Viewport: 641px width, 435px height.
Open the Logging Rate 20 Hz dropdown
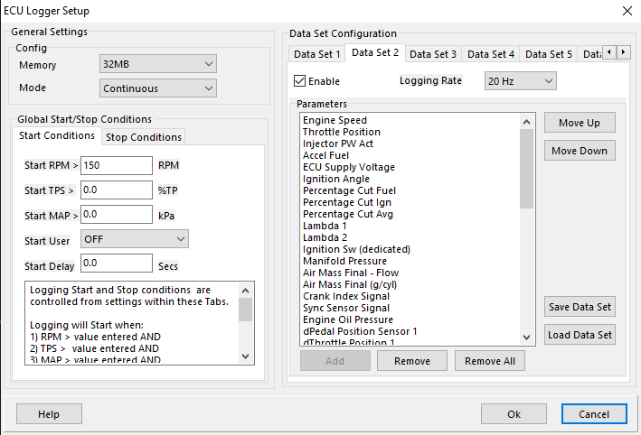tap(521, 81)
